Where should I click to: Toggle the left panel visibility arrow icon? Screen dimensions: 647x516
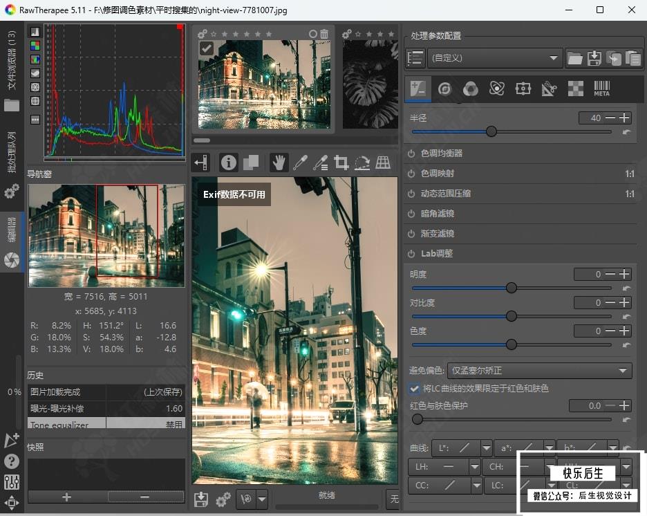pos(201,163)
